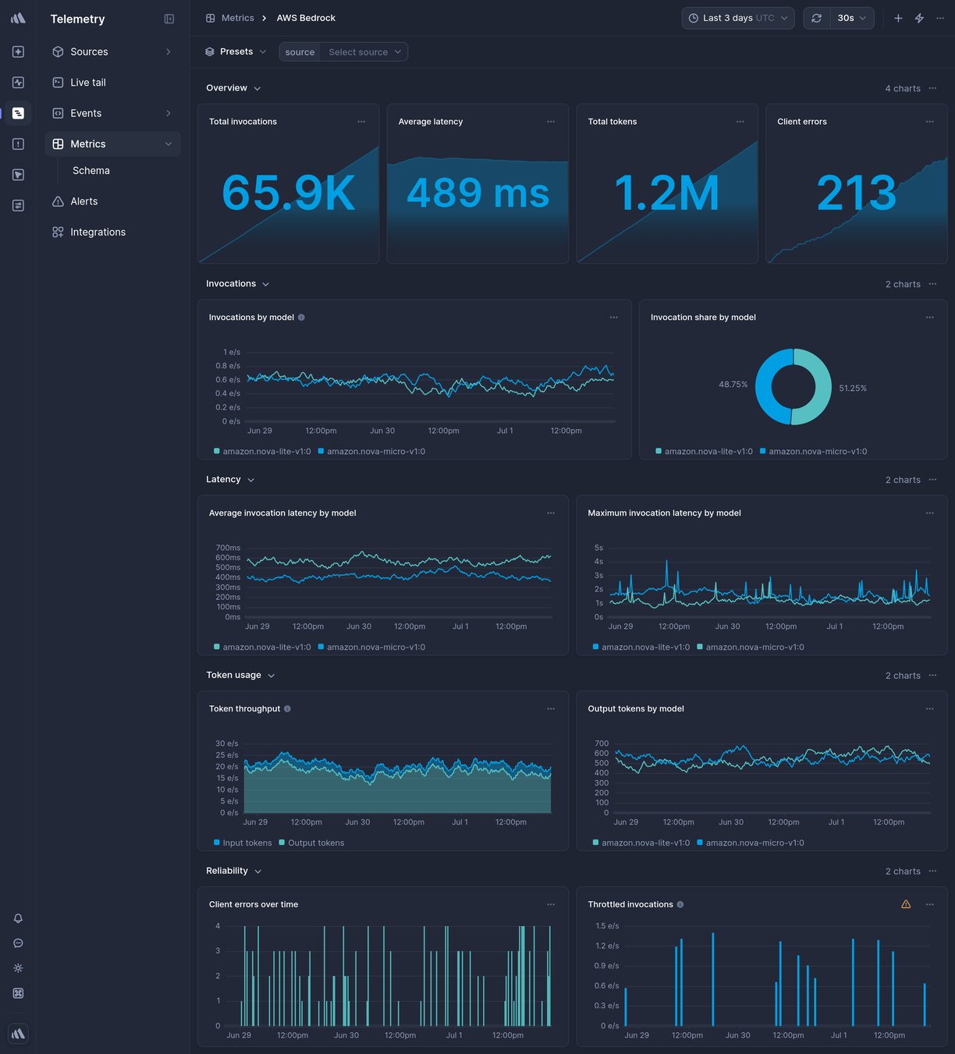Click the 489 ms Average latency value
Image resolution: width=955 pixels, height=1054 pixels.
(x=477, y=193)
